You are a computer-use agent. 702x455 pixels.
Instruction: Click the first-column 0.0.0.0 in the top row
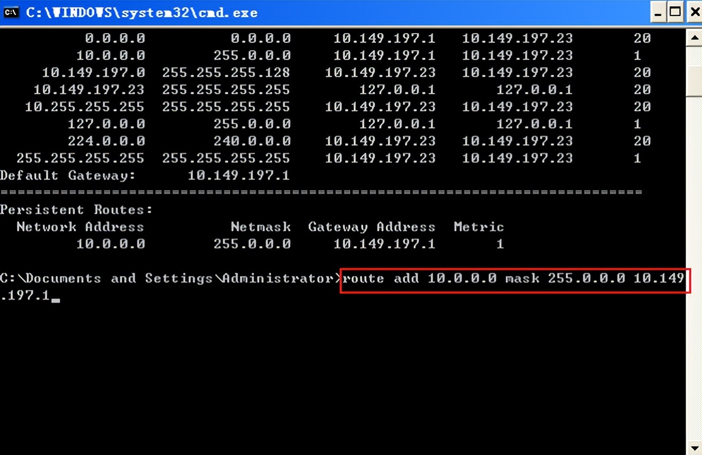click(x=115, y=38)
